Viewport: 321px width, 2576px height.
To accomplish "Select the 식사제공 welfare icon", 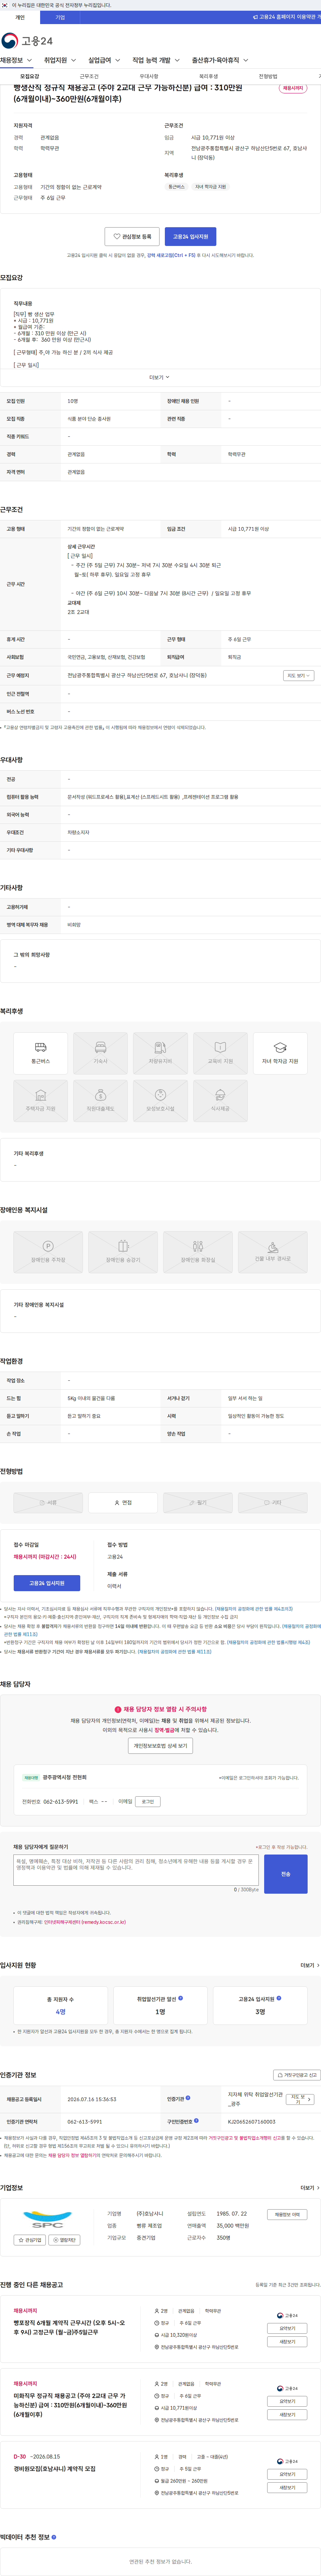I will pyautogui.click(x=220, y=1101).
